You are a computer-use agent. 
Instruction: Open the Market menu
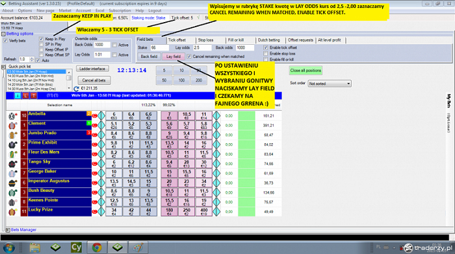[x=65, y=10]
